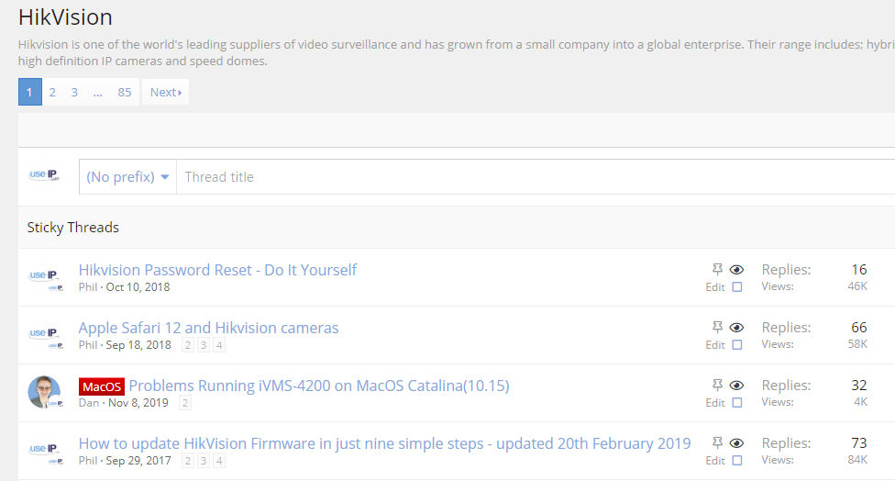This screenshot has width=895, height=481.
Task: Click the pin icon on MacOS Catalina thread
Action: point(718,386)
